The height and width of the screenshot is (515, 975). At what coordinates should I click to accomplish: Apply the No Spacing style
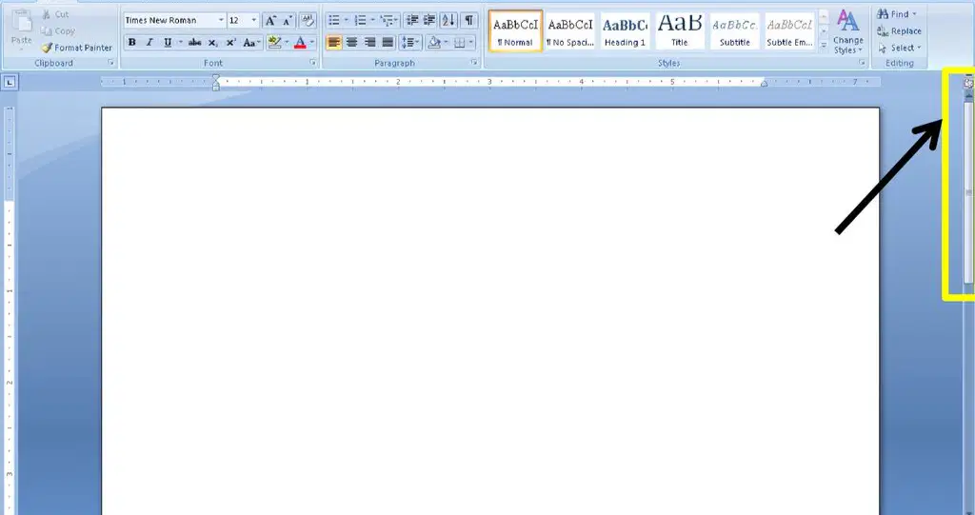coord(570,30)
